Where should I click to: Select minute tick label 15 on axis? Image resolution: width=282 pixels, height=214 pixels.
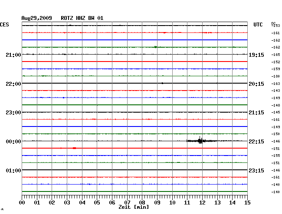pos(247,202)
